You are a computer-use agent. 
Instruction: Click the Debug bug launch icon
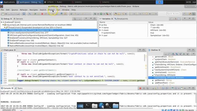coord(95,14)
